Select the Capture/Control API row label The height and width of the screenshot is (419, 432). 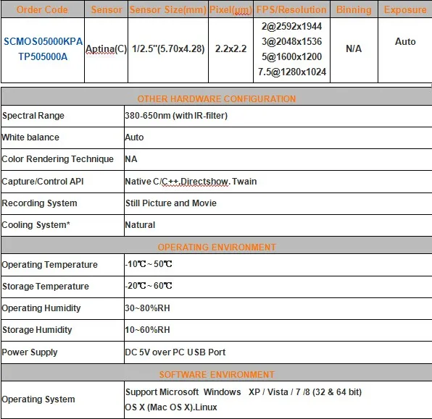[43, 182]
